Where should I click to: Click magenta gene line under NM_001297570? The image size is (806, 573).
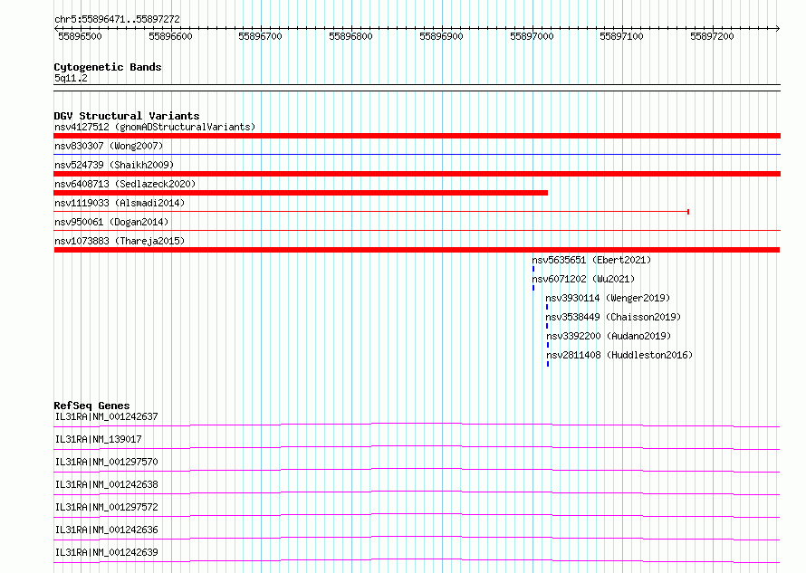click(417, 470)
